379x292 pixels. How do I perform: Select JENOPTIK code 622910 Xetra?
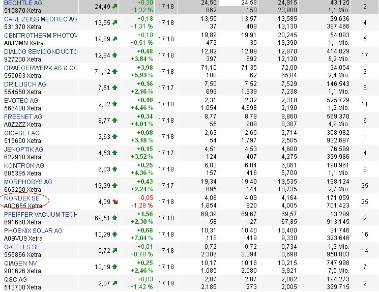click(22, 157)
